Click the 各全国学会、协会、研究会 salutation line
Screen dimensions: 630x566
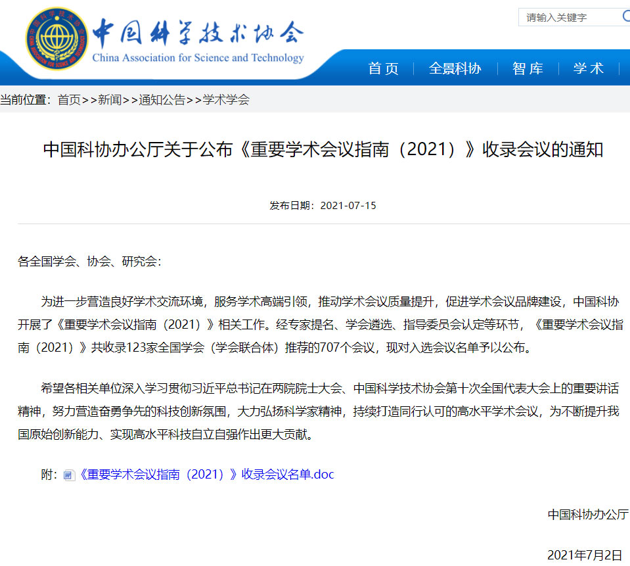[89, 261]
